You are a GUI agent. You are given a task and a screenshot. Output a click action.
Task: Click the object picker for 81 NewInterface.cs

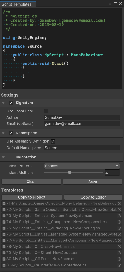point(119,265)
